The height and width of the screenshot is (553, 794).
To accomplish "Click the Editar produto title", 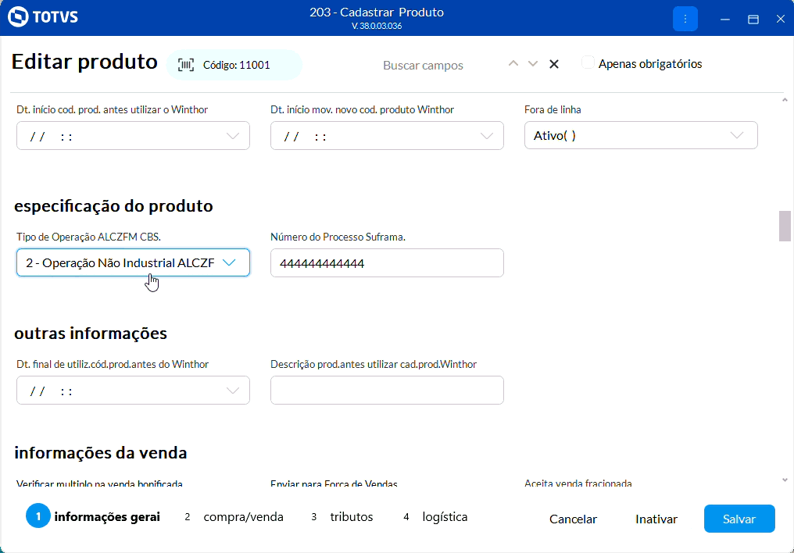I will (84, 62).
